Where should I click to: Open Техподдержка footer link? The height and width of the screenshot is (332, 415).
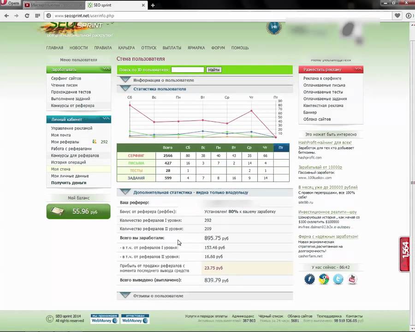[x=329, y=316]
